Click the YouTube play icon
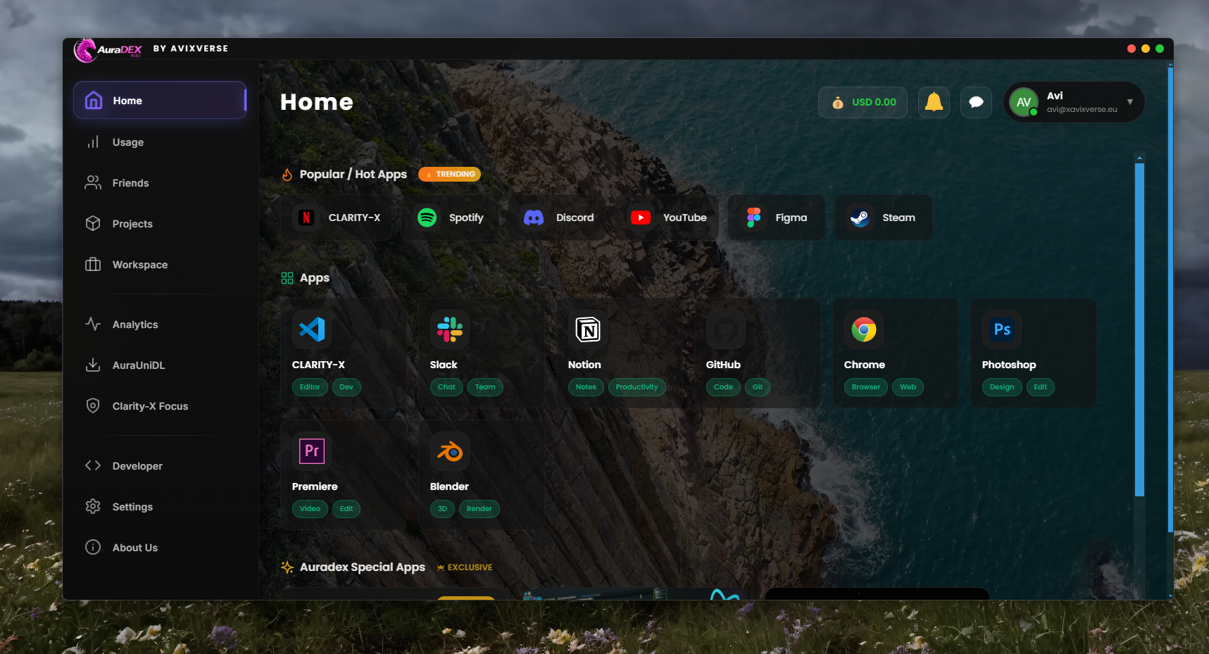Image resolution: width=1209 pixels, height=654 pixels. coord(641,218)
